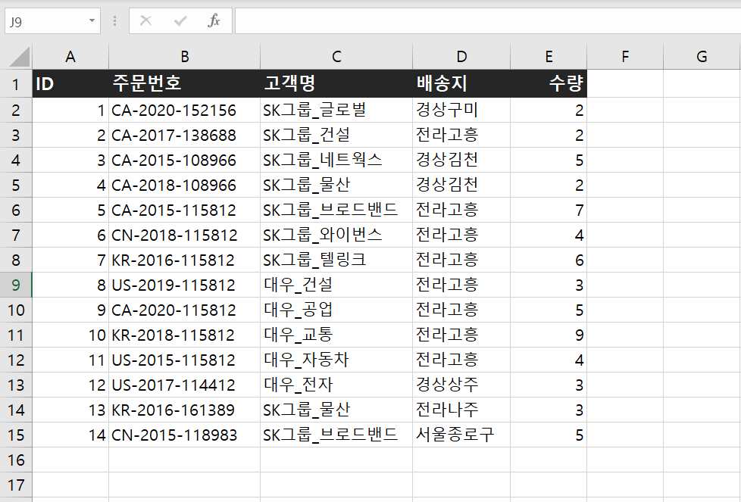Select cell CA-2020-152156
Image resolution: width=741 pixels, height=502 pixels.
point(185,110)
